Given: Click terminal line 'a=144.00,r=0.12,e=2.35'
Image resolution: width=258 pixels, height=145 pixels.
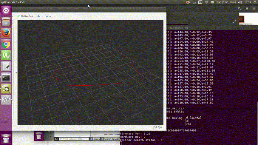Looking at the screenshot, I should pyautogui.click(x=193, y=32).
